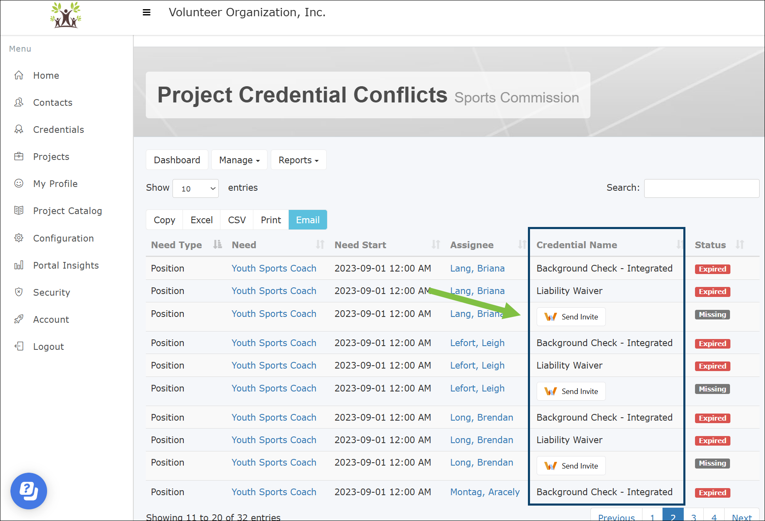Open Portal Insights in sidebar
This screenshot has width=765, height=521.
tap(66, 265)
